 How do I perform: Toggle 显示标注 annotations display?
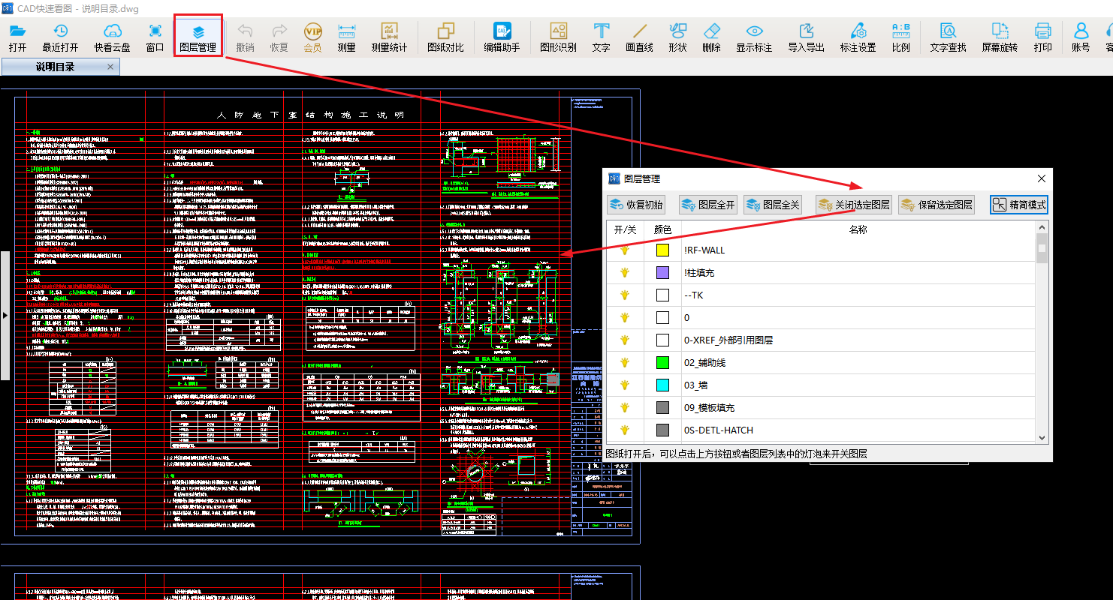pyautogui.click(x=754, y=37)
